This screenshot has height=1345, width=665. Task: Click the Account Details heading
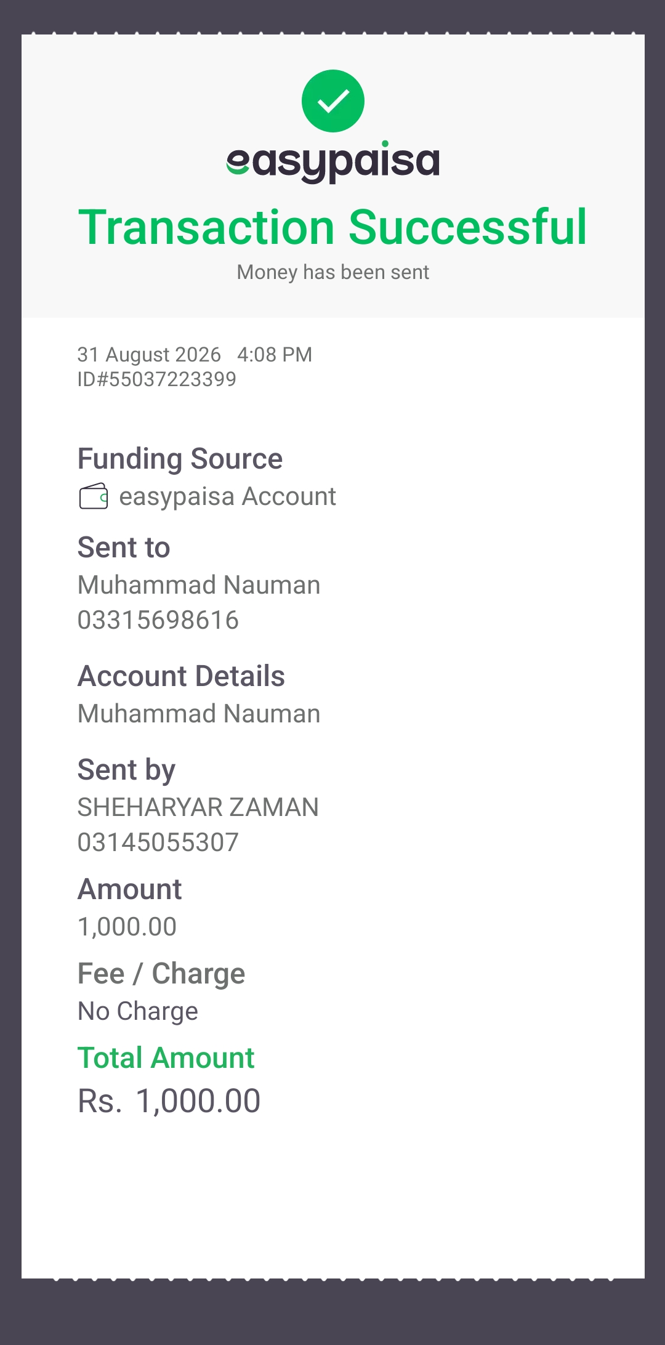tap(181, 676)
